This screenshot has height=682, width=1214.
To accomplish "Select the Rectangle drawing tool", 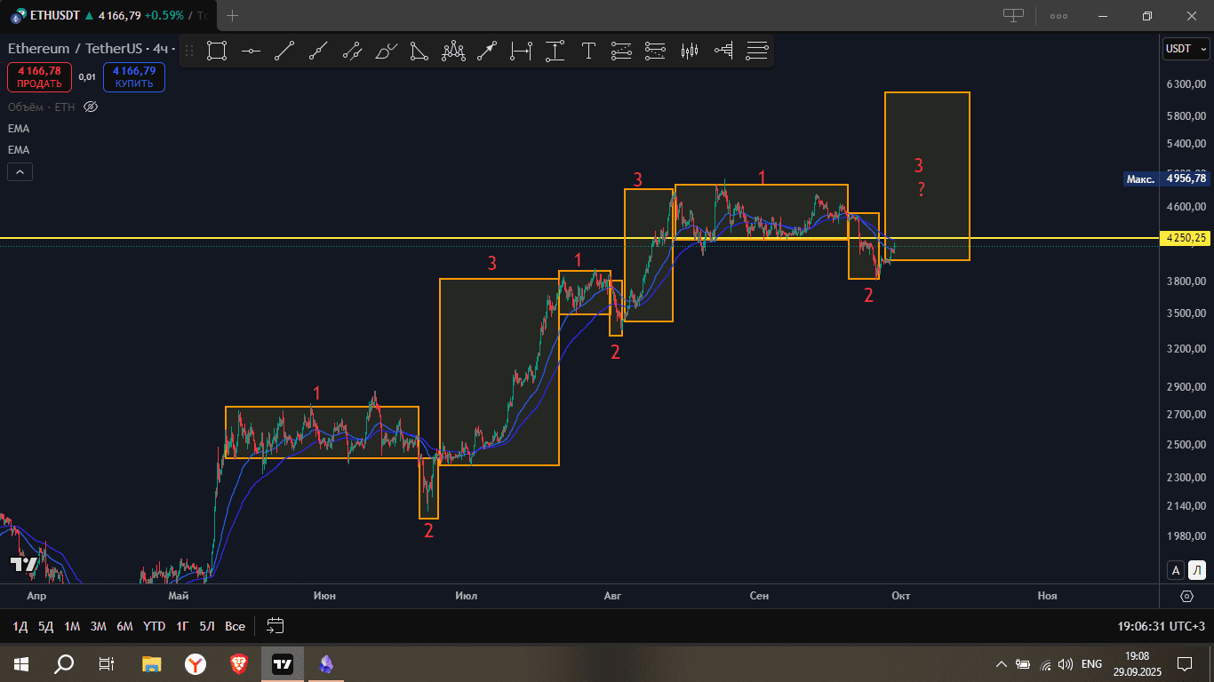I will point(217,52).
